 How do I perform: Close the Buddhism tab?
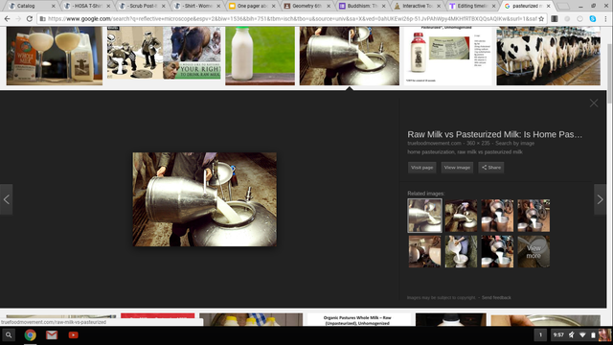click(383, 6)
